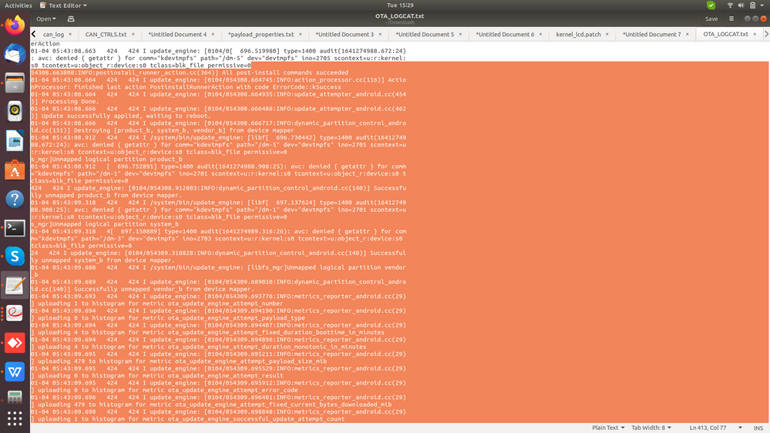Click the Save button
The height and width of the screenshot is (433, 770).
pyautogui.click(x=711, y=18)
